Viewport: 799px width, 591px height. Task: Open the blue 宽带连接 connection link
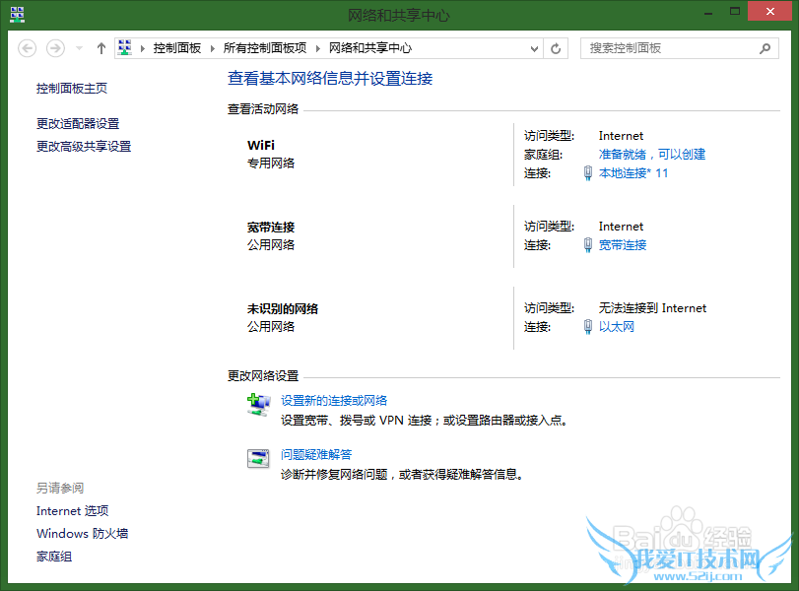point(623,245)
